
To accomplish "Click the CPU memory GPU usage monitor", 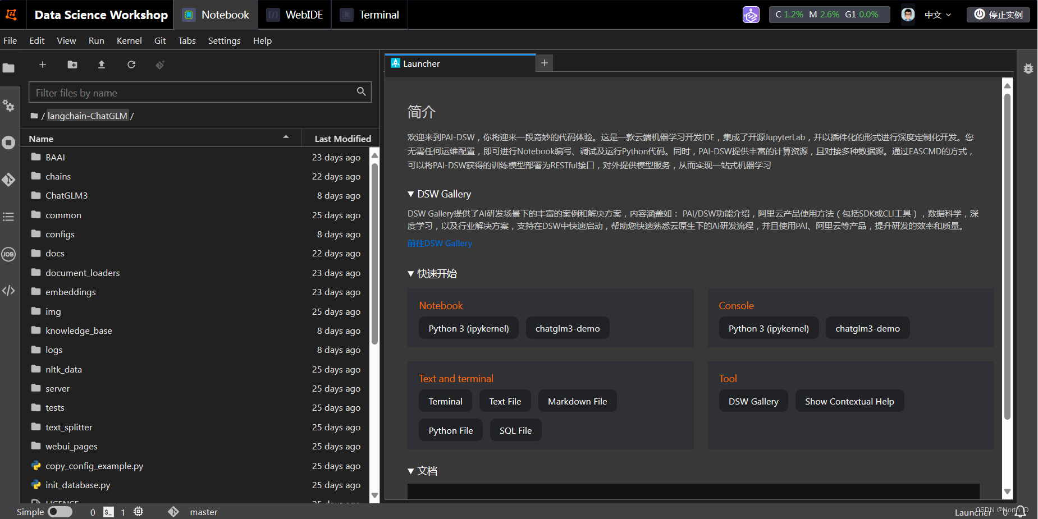I will pyautogui.click(x=829, y=15).
